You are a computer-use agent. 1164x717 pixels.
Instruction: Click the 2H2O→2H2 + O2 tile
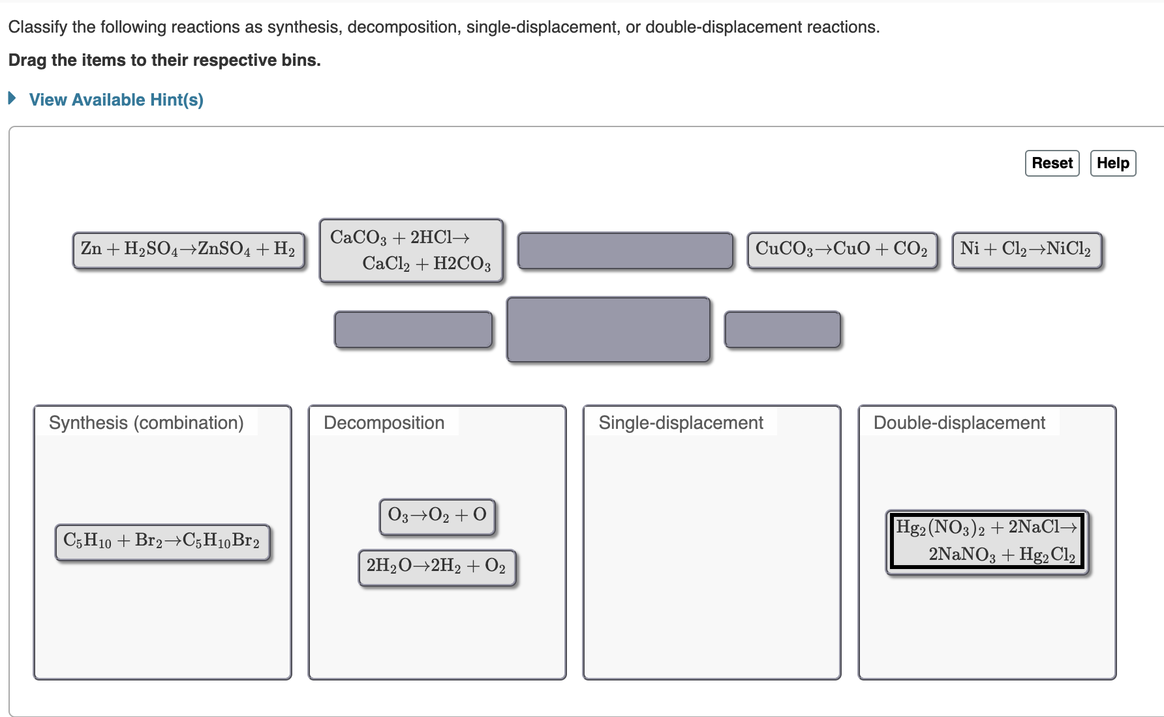point(436,566)
